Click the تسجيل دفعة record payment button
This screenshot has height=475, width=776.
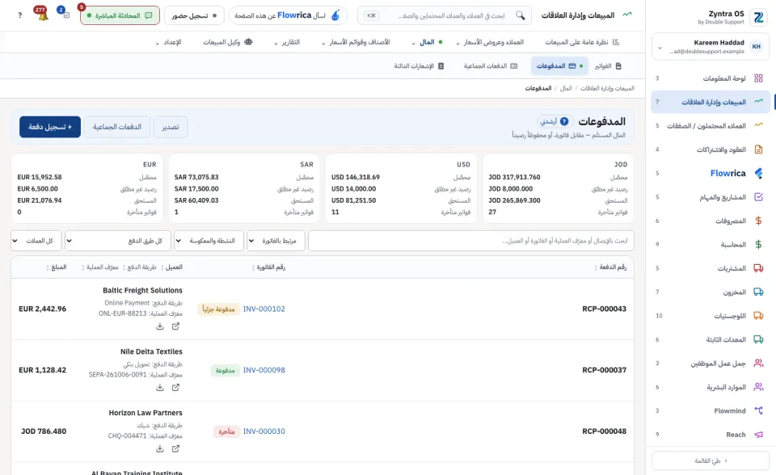coord(50,127)
